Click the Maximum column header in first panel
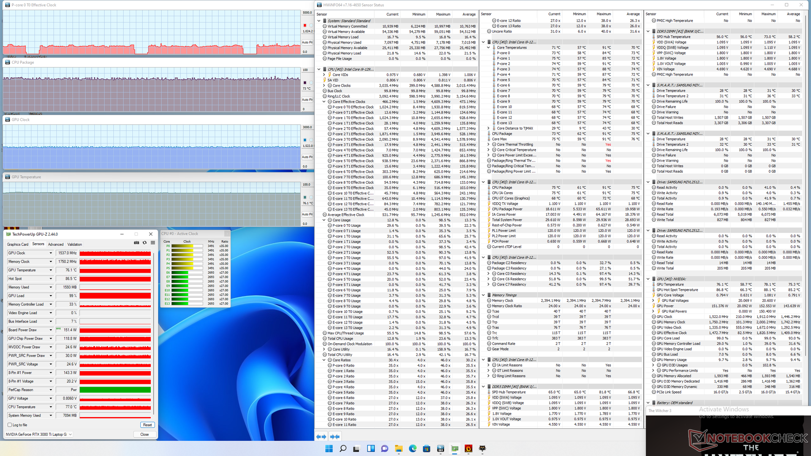The image size is (811, 456). point(443,14)
